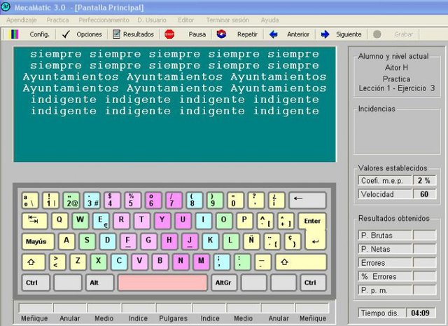Click the Resultados sheet icon
This screenshot has width=448, height=326.
click(x=116, y=34)
